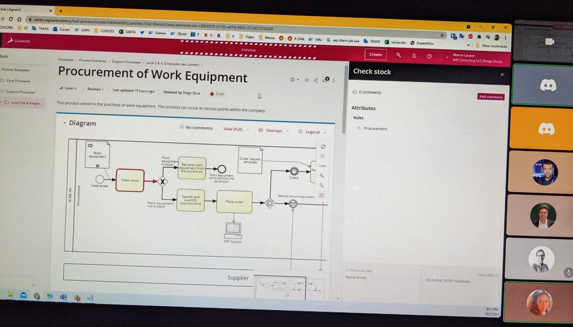Reset zoom with the 100% control
The image size is (573, 327).
click(x=322, y=165)
